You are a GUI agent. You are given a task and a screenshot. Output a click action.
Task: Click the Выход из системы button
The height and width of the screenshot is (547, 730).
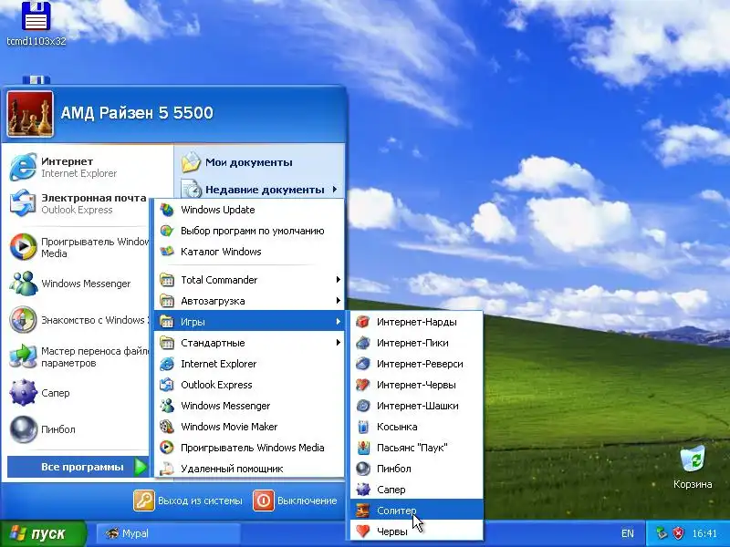[188, 501]
